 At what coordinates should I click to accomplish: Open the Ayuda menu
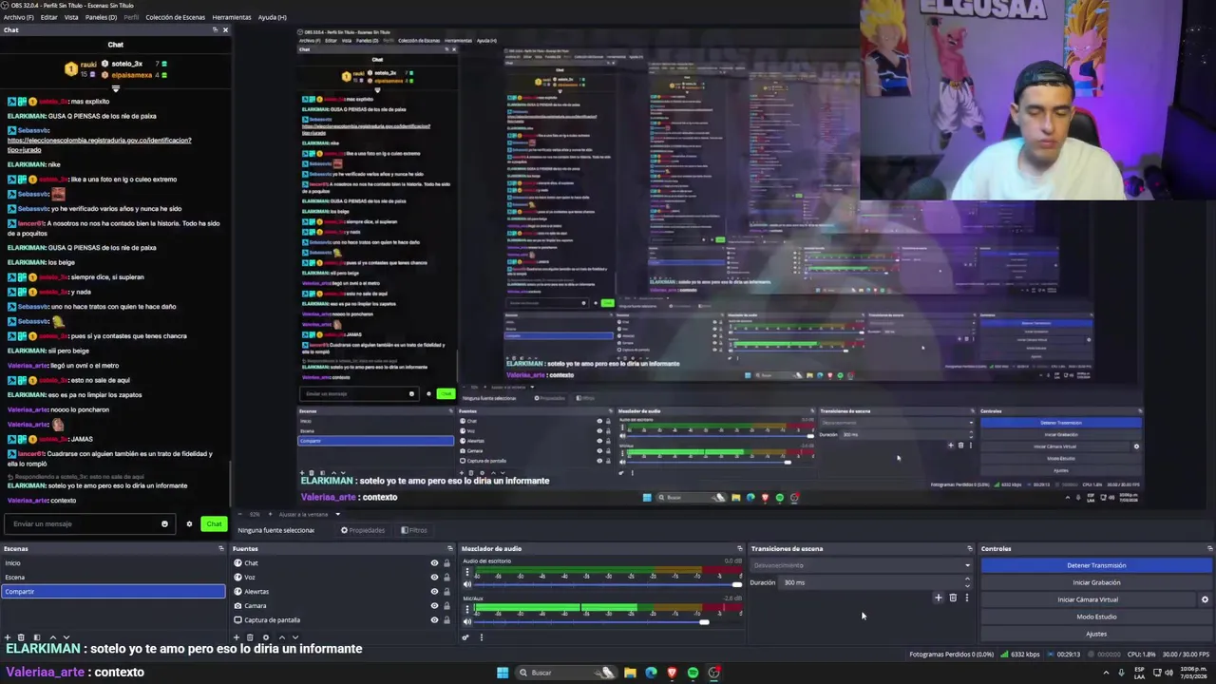pos(273,17)
